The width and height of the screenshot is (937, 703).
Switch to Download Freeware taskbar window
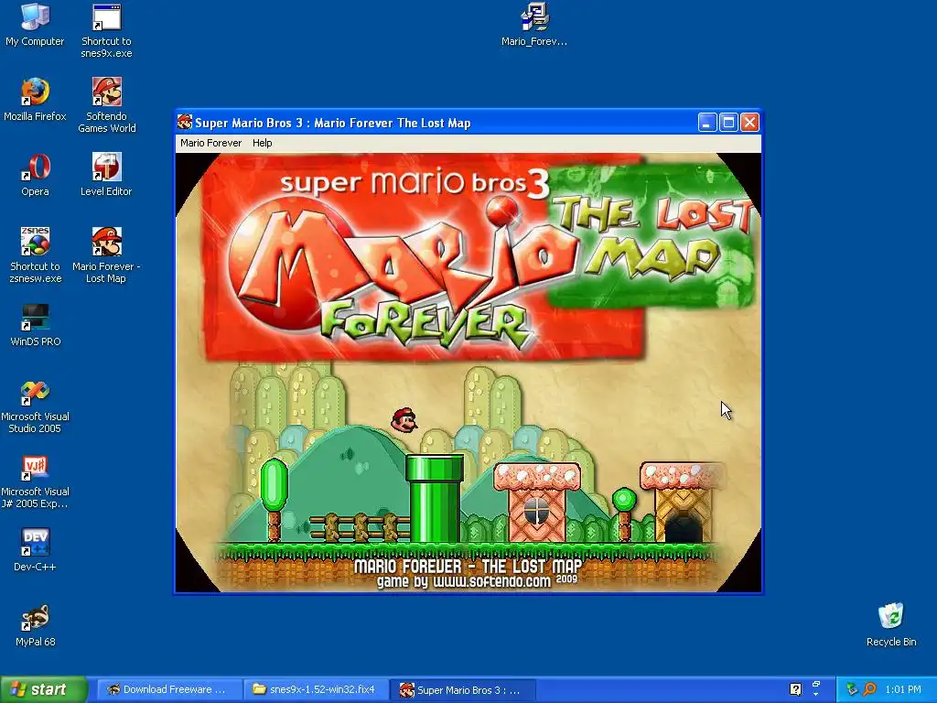click(168, 689)
